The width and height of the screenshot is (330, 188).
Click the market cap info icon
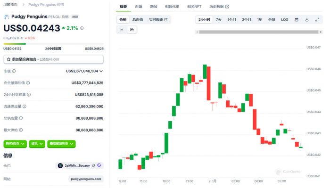click(x=14, y=71)
